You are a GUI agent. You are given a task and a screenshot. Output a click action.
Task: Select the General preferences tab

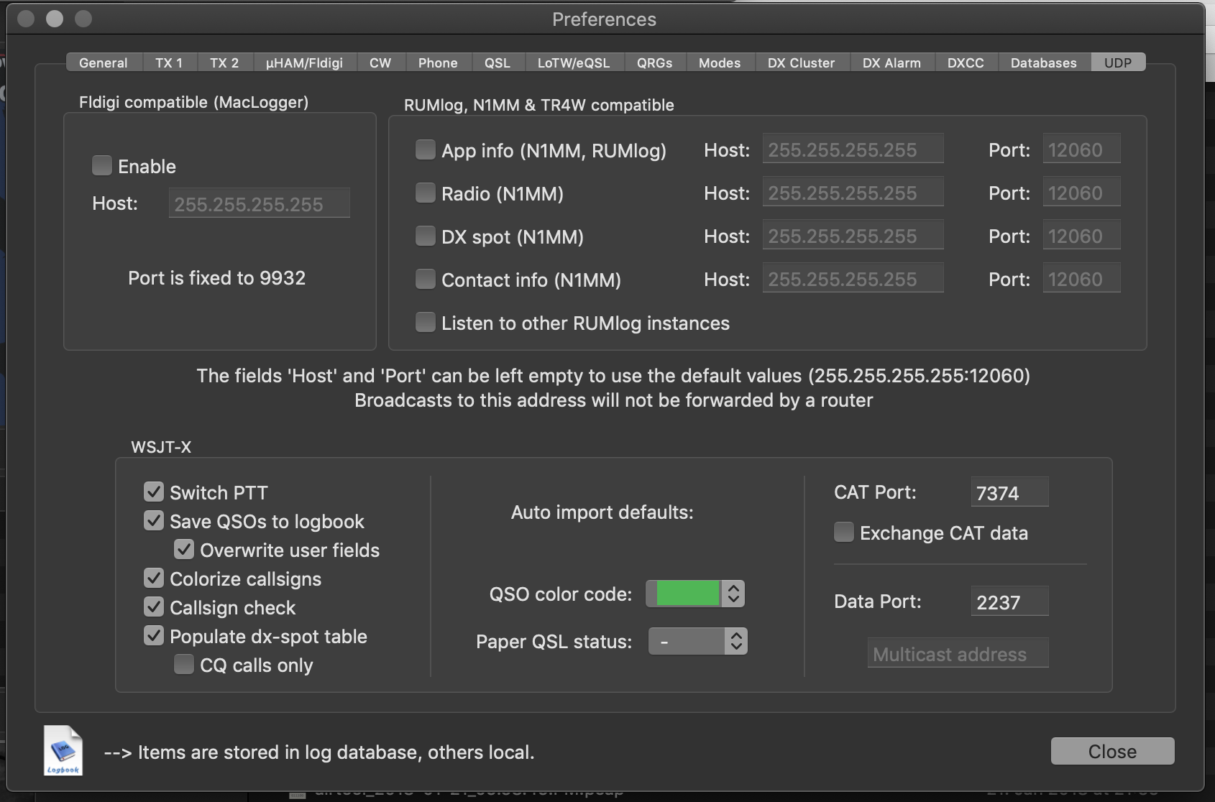103,63
